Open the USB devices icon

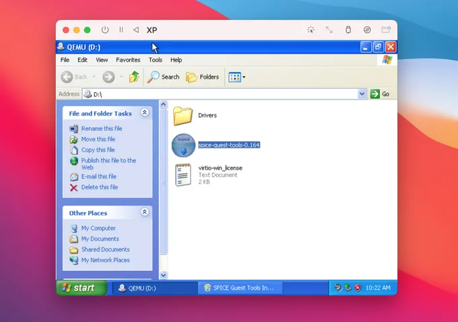click(x=348, y=30)
